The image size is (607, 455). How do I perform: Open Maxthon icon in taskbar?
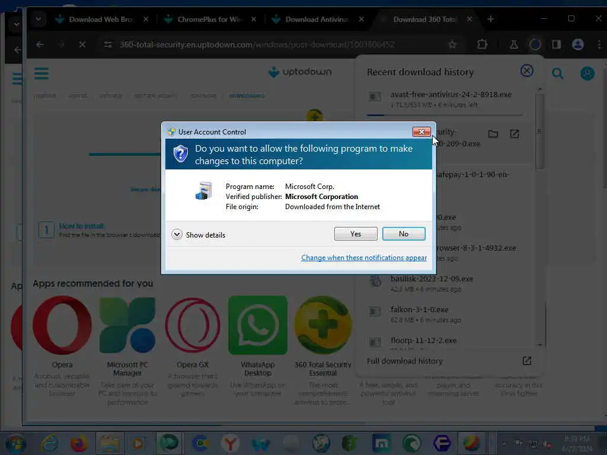pos(381,443)
